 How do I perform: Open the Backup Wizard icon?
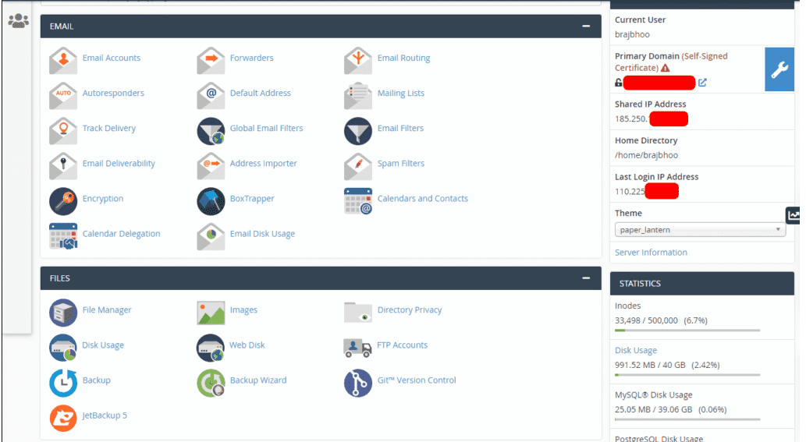click(x=211, y=383)
